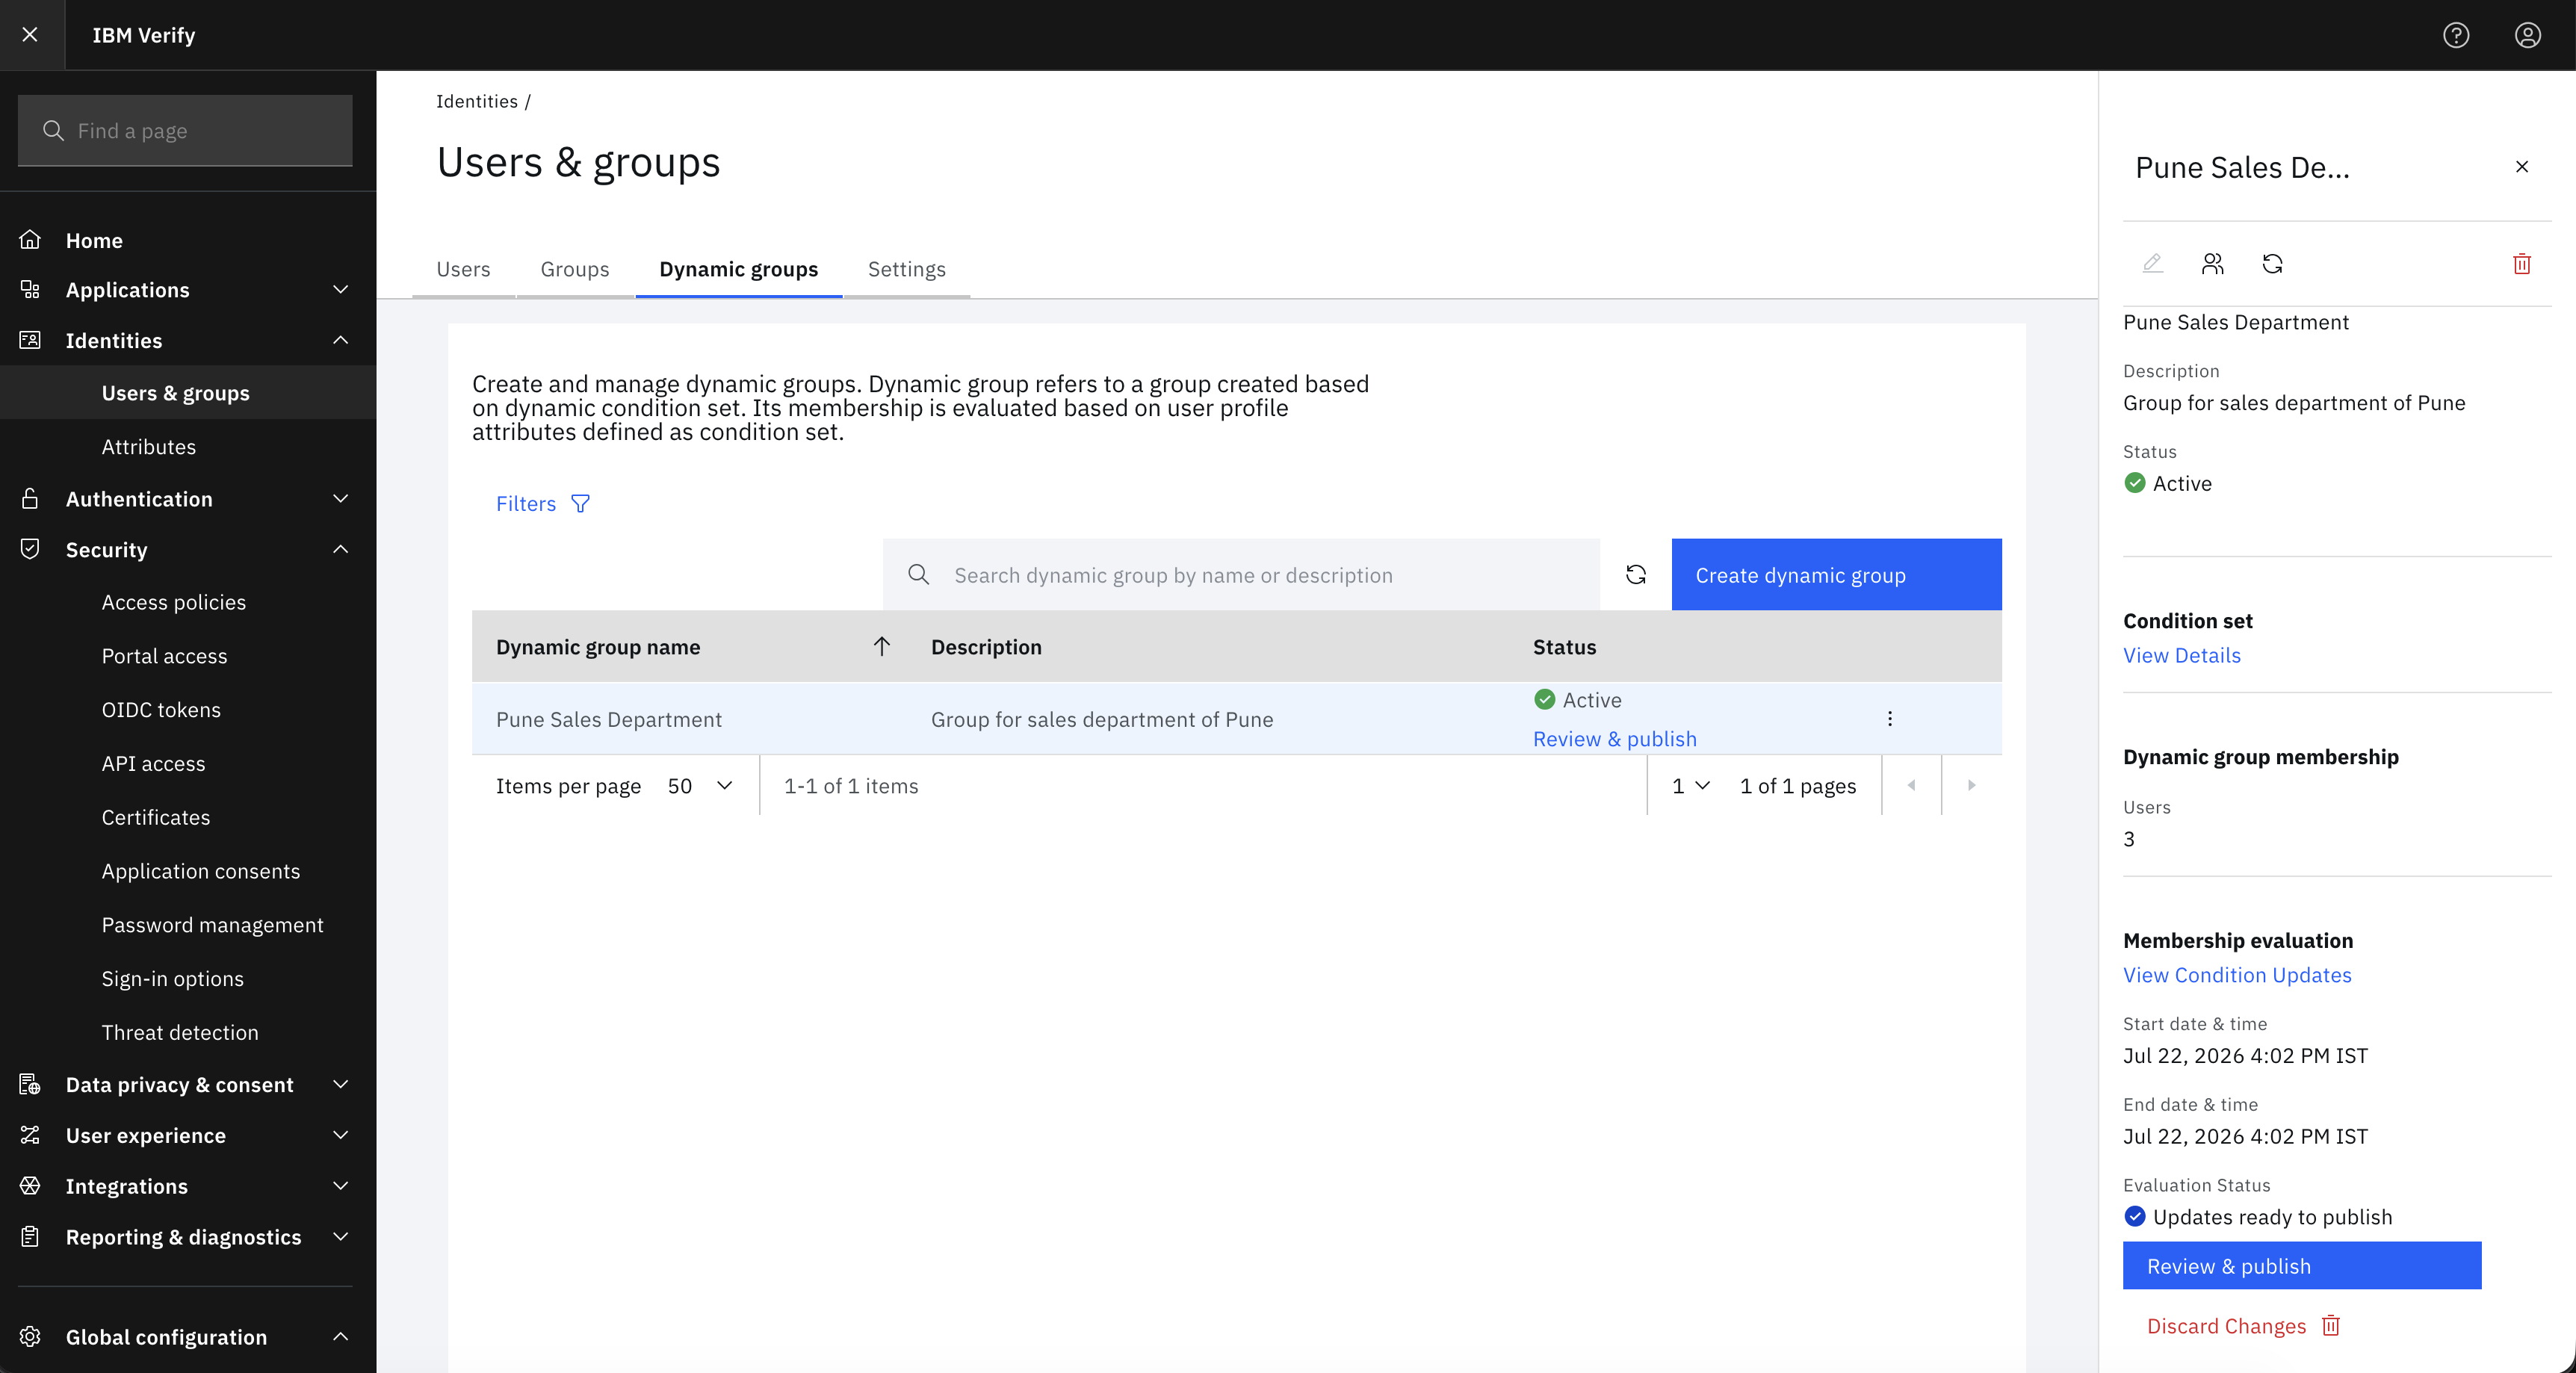Open the row overflow menu for Pune Sales Department
The height and width of the screenshot is (1373, 2576).
tap(1889, 719)
